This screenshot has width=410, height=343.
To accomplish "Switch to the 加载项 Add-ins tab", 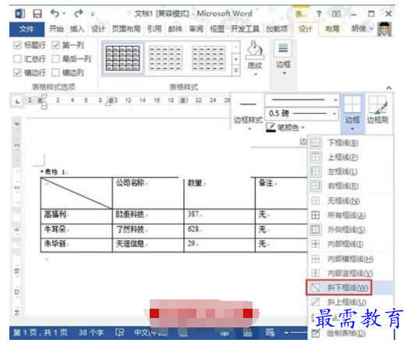I will pos(277,29).
